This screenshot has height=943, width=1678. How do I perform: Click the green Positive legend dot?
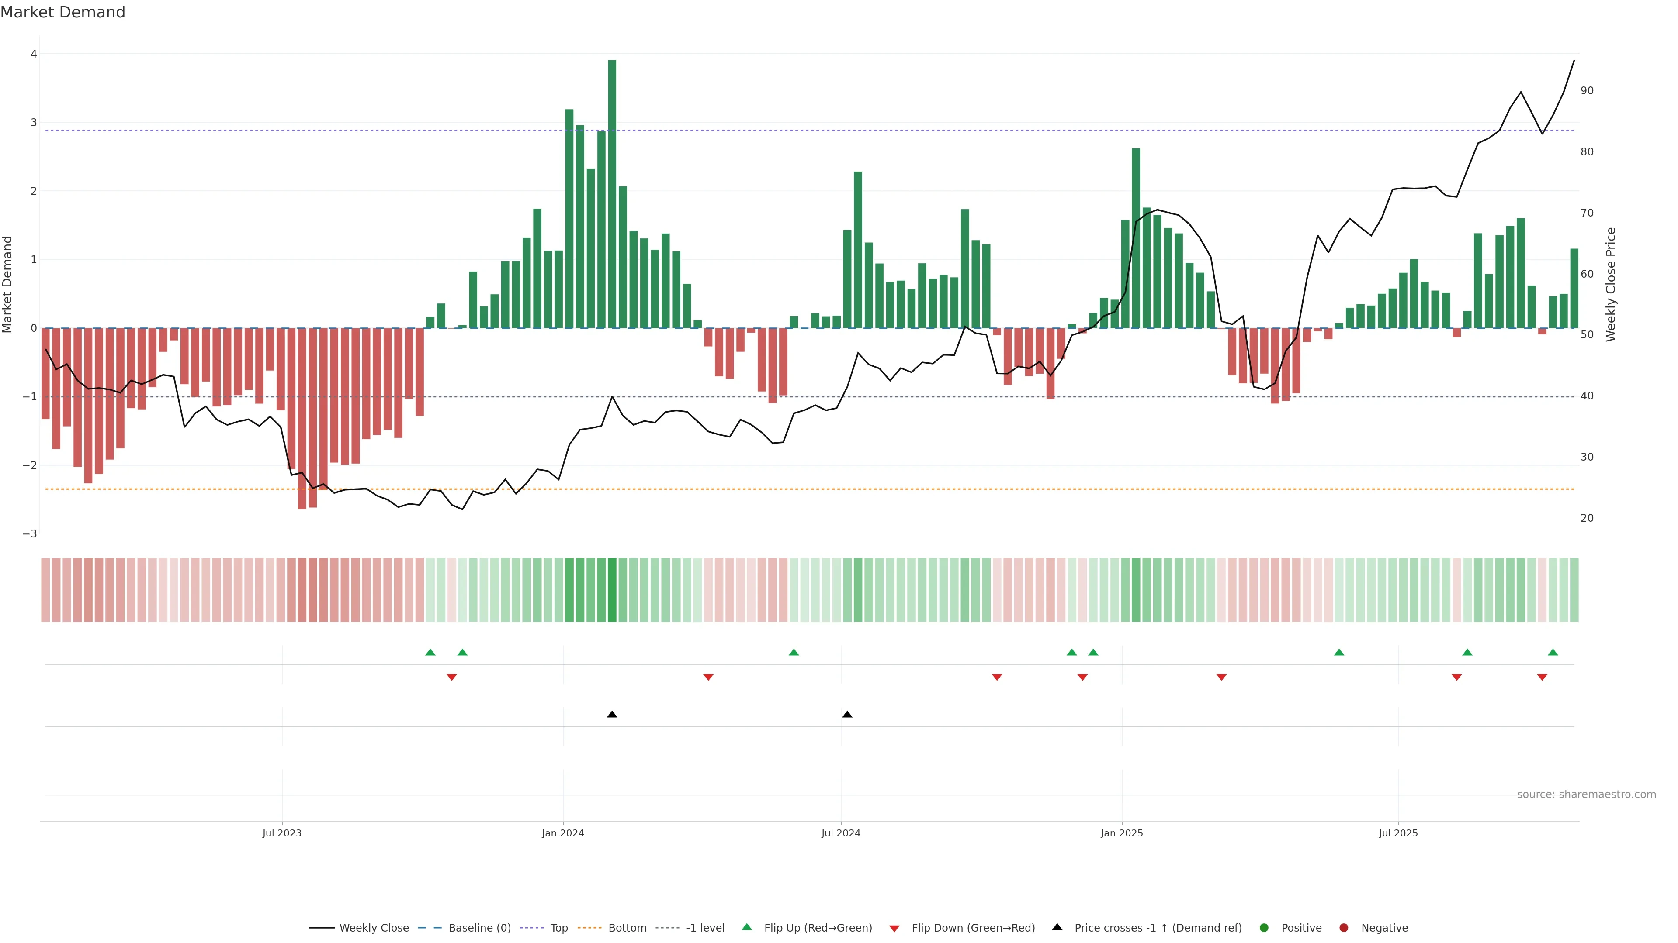(1264, 927)
